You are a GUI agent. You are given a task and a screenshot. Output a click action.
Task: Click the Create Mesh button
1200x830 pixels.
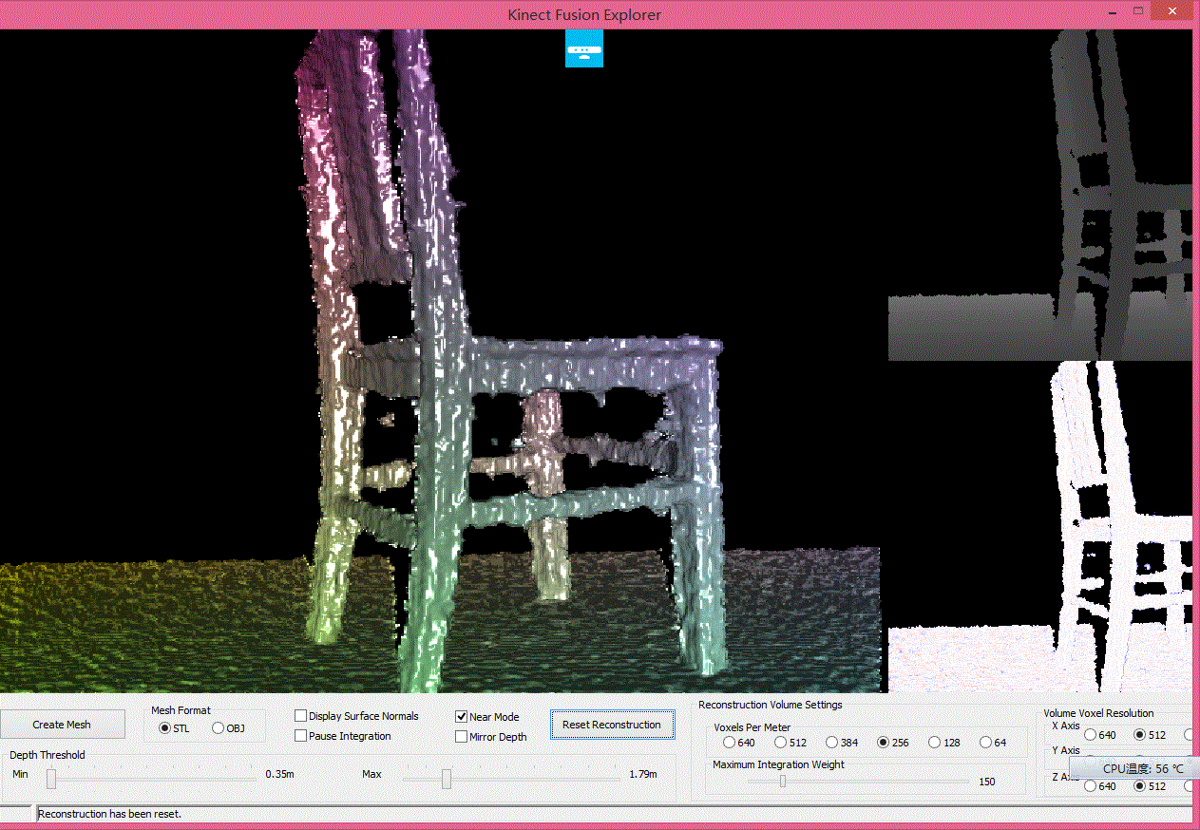(x=62, y=725)
